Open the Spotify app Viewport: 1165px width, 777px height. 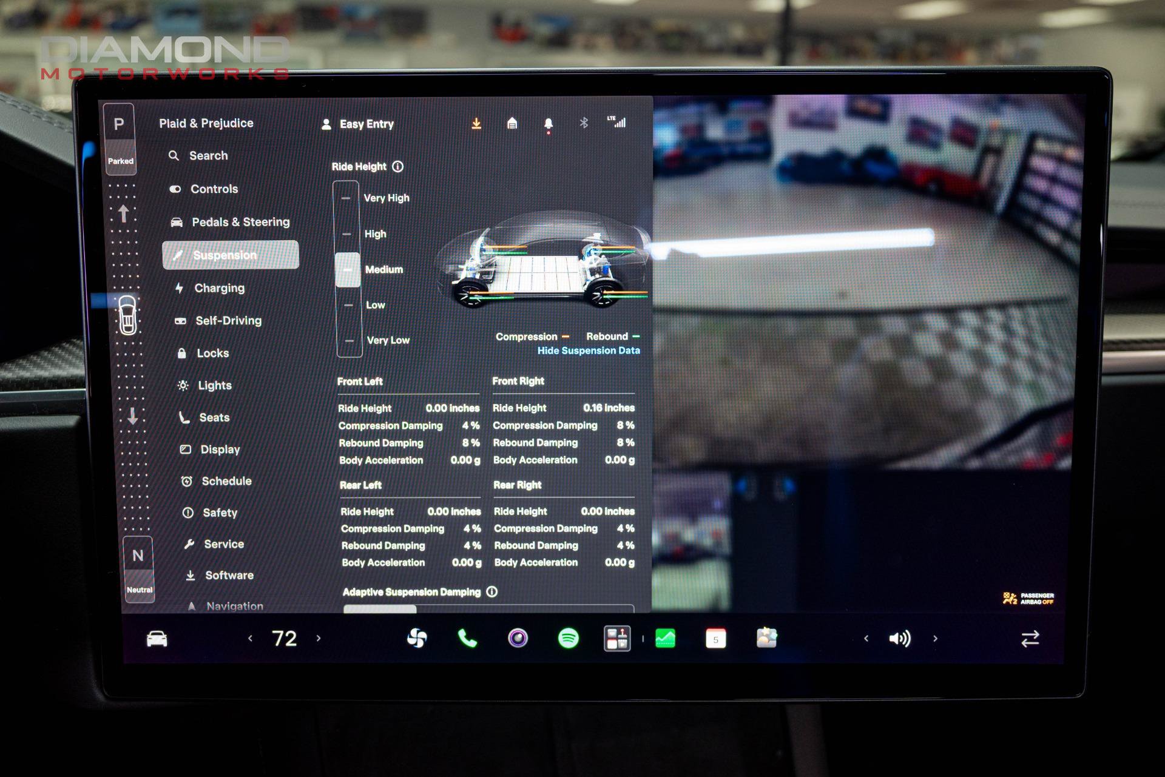(568, 638)
